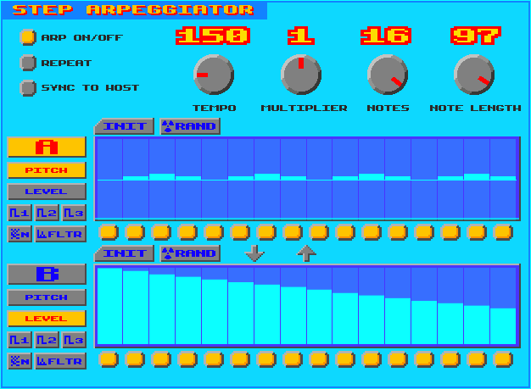Click the first level bar in sequence B
Viewport: 531px width, 389px height.
pos(109,306)
